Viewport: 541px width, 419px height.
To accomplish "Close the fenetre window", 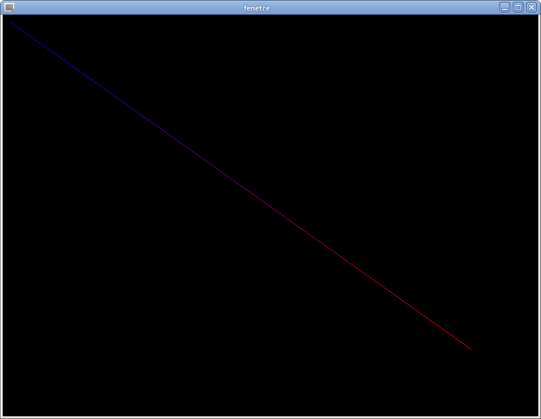I will point(531,7).
